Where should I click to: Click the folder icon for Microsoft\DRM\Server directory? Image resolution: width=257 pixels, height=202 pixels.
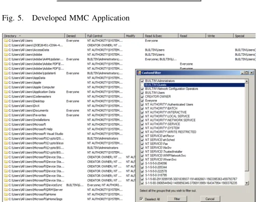tap(6, 190)
